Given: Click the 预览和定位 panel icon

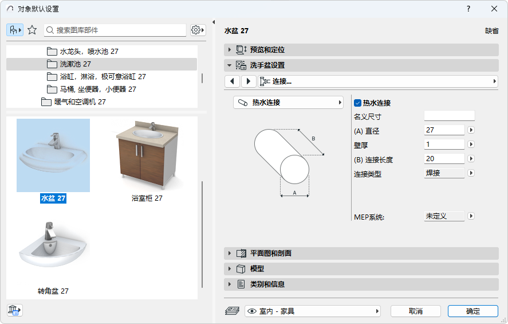Looking at the screenshot, I should click(x=241, y=50).
